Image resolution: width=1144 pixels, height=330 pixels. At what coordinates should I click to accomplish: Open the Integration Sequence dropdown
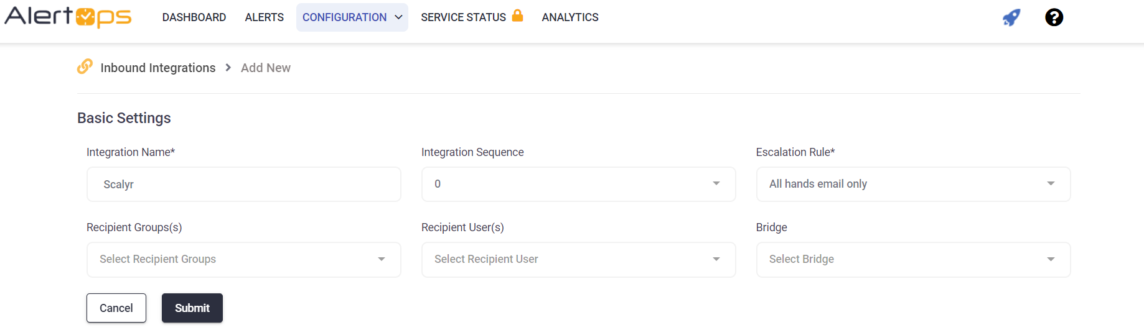click(579, 184)
